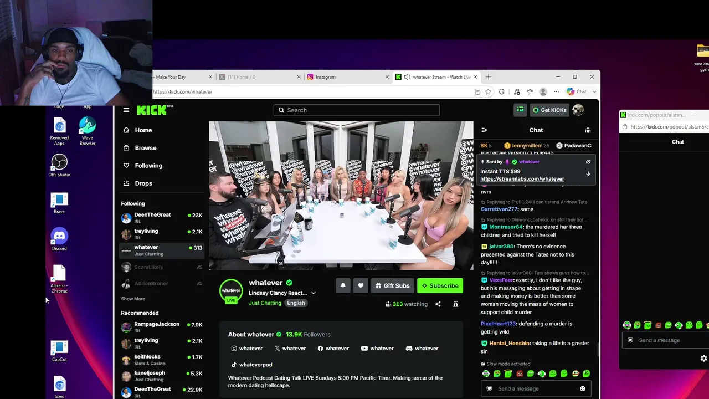Open whatever's YouTube channel link
The height and width of the screenshot is (399, 709).
[377, 349]
